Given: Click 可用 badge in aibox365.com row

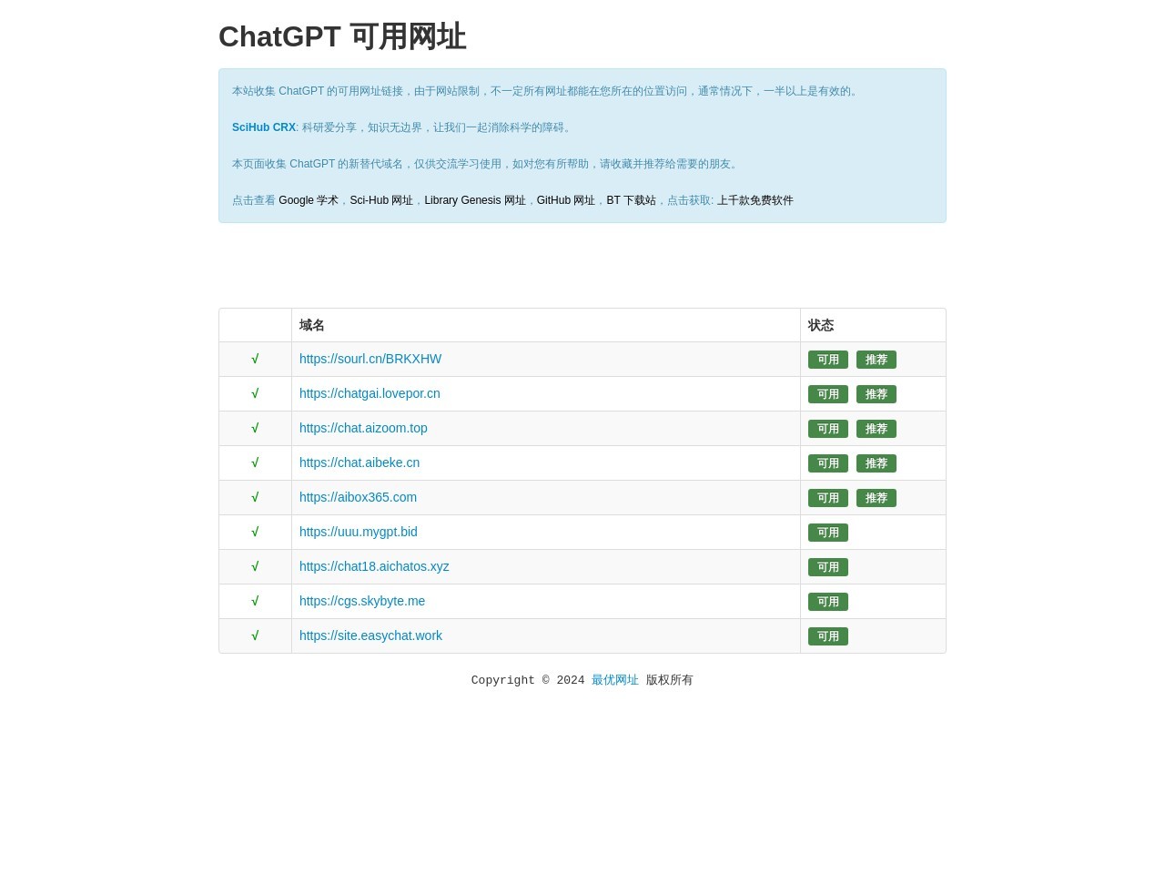Looking at the screenshot, I should [828, 498].
